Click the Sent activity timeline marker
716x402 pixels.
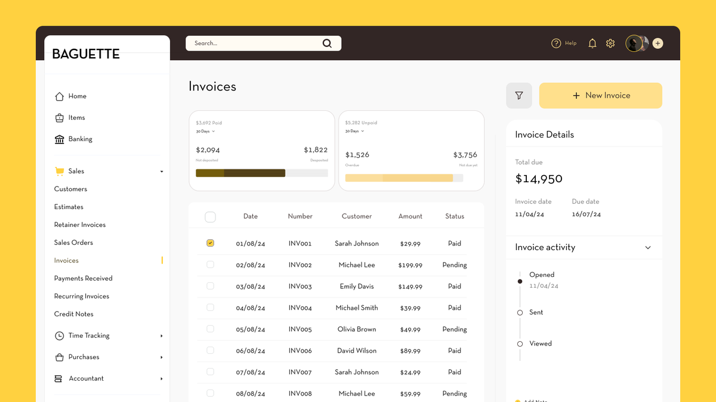[520, 313]
